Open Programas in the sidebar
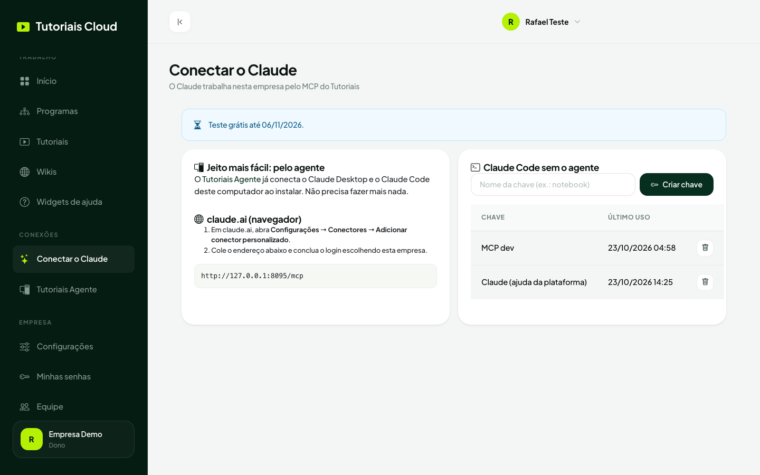Viewport: 760px width, 475px height. [x=73, y=111]
